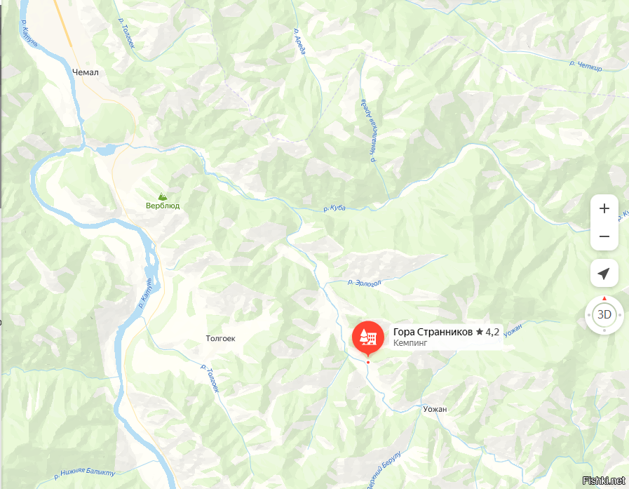Zoom in with the plus button

[x=604, y=208]
